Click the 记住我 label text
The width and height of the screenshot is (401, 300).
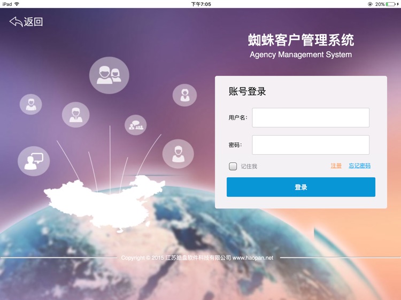pos(249,167)
